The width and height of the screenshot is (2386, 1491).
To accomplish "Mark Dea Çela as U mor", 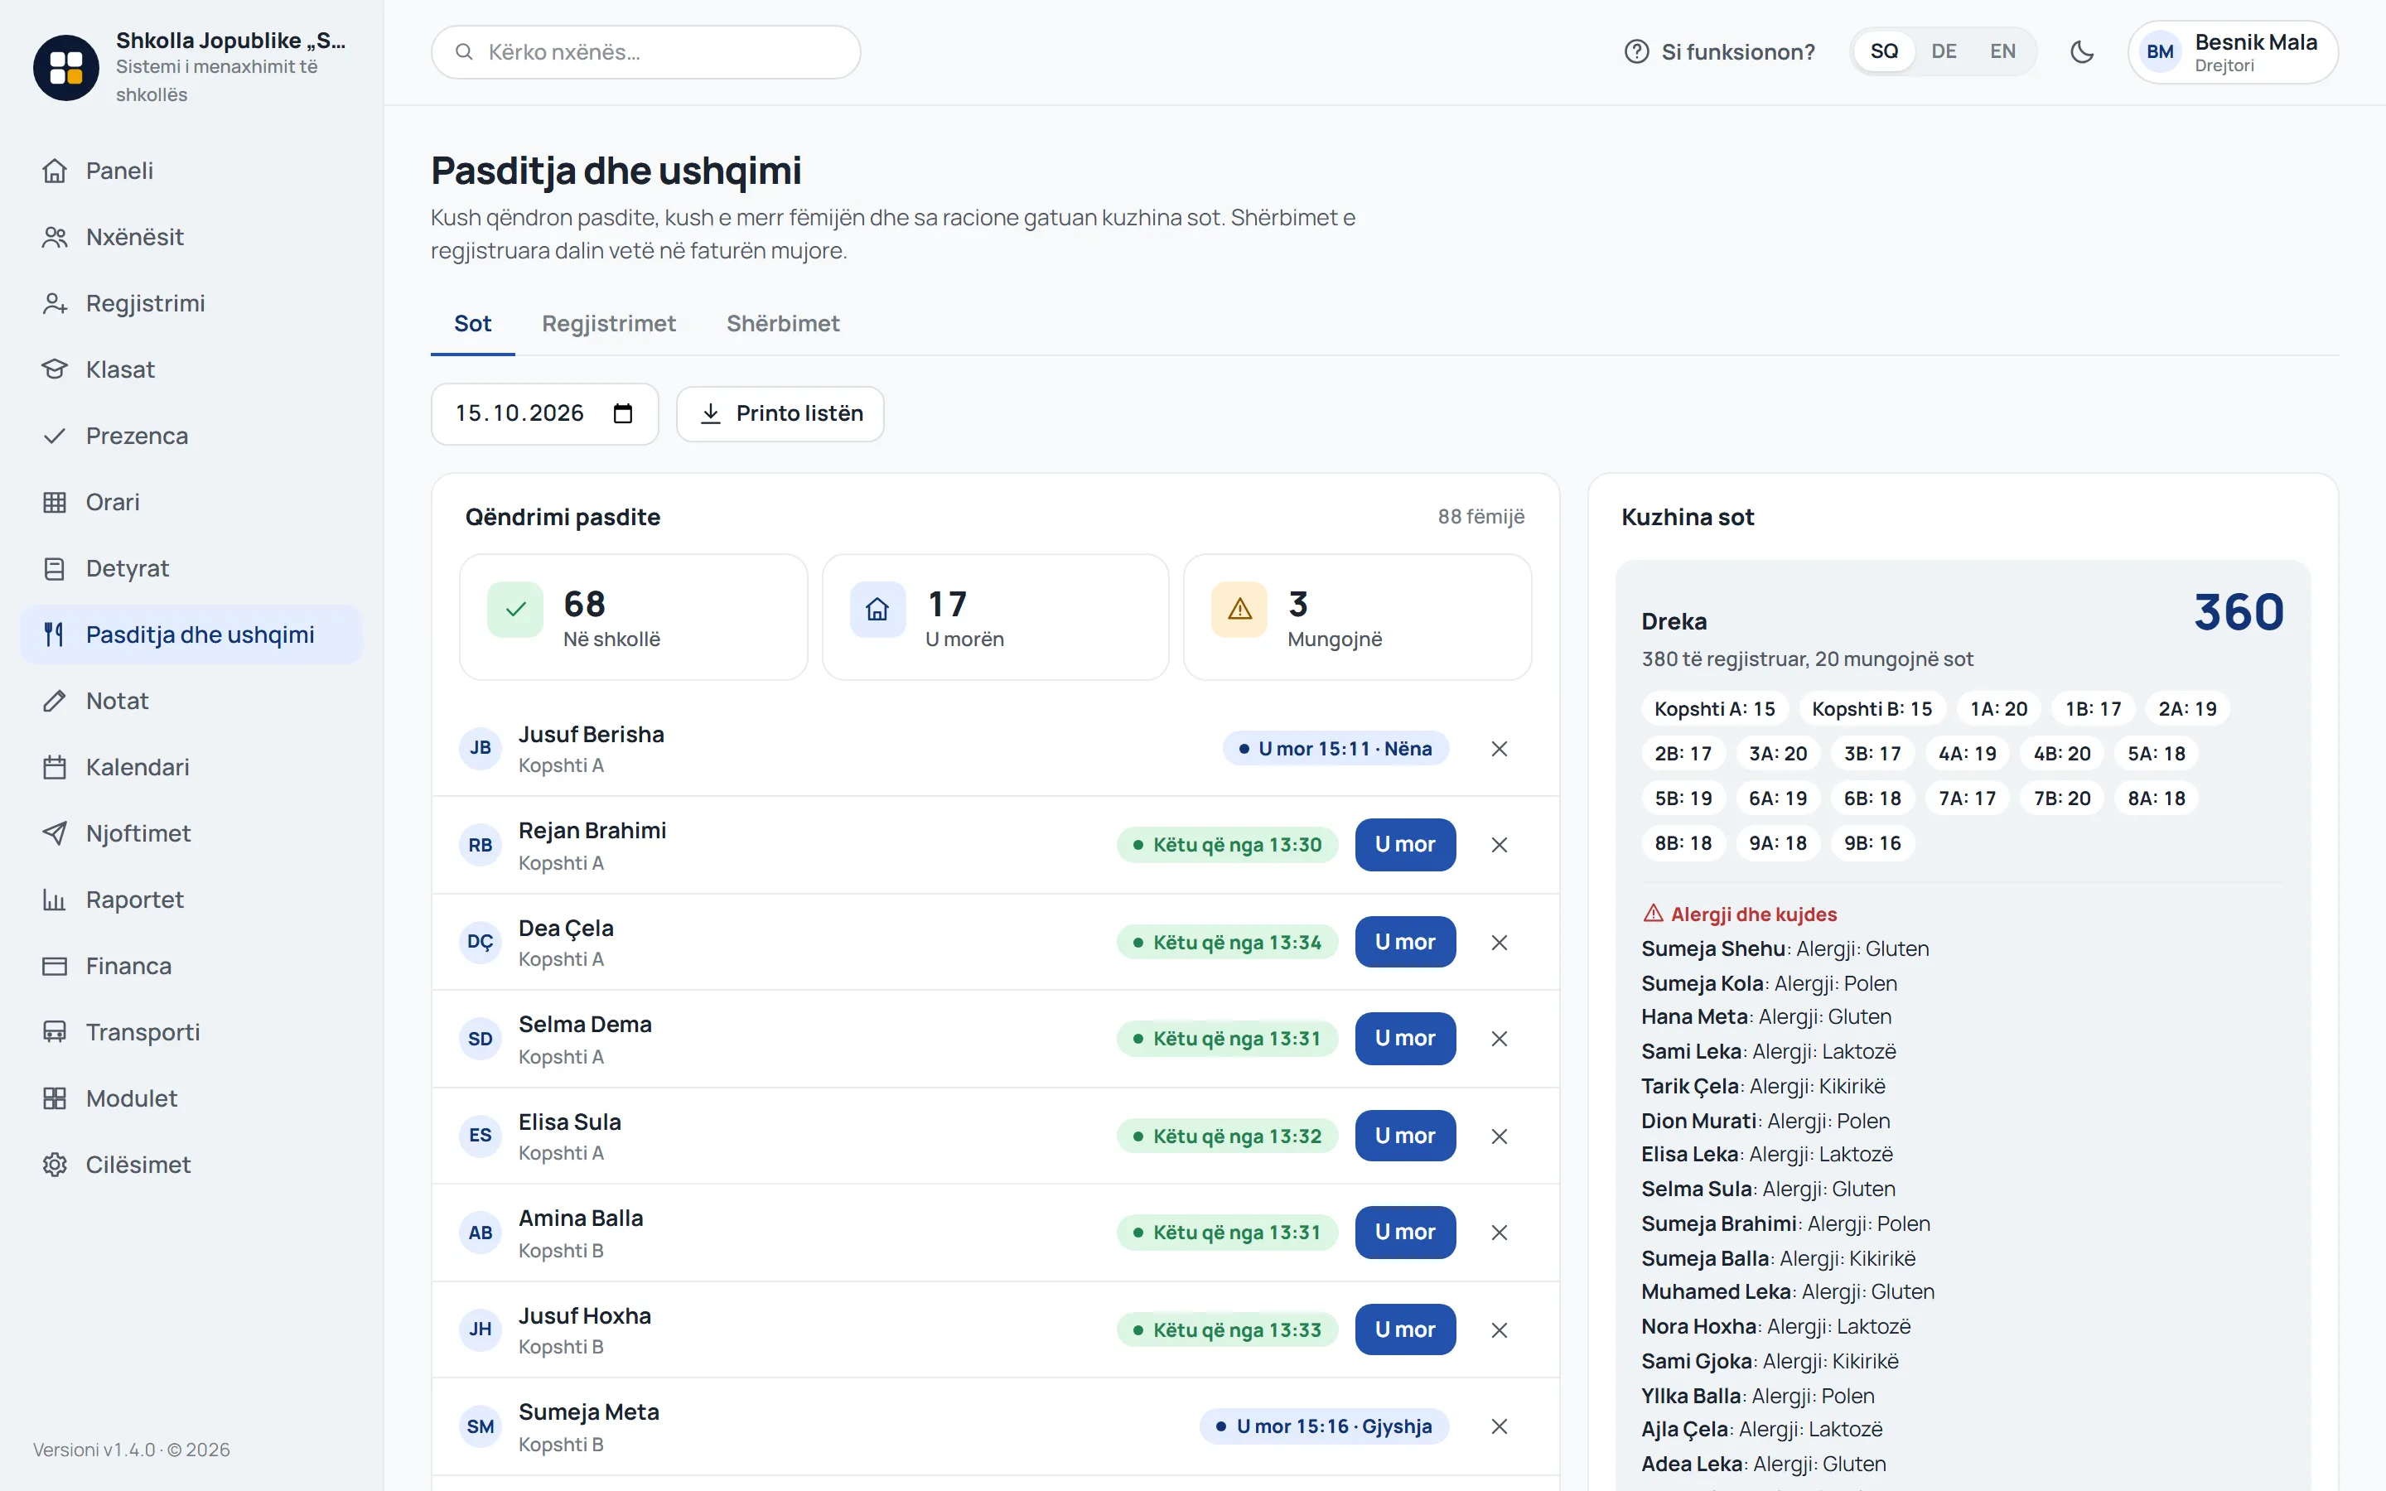I will click(x=1405, y=942).
